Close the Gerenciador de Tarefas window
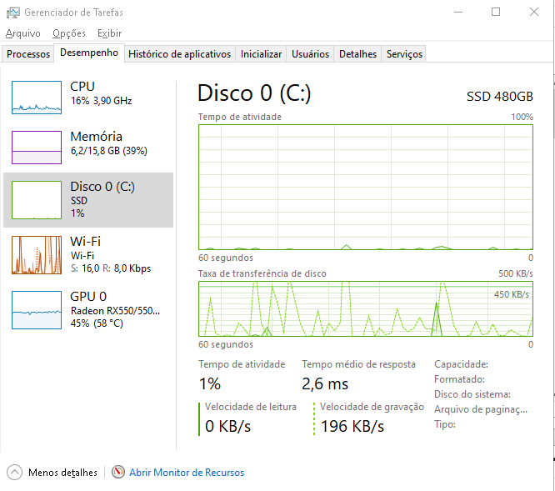 click(534, 12)
